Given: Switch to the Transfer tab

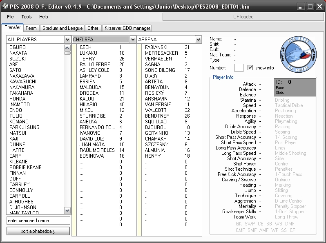Looking at the screenshot, I should coord(13,27).
